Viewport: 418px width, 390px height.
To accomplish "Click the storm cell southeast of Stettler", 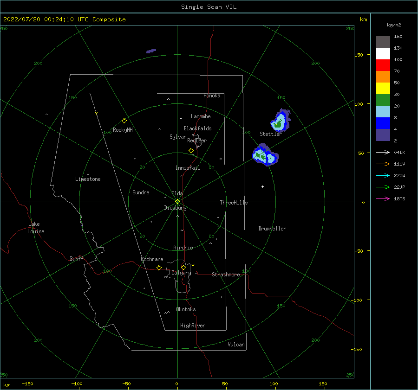I will click(265, 155).
